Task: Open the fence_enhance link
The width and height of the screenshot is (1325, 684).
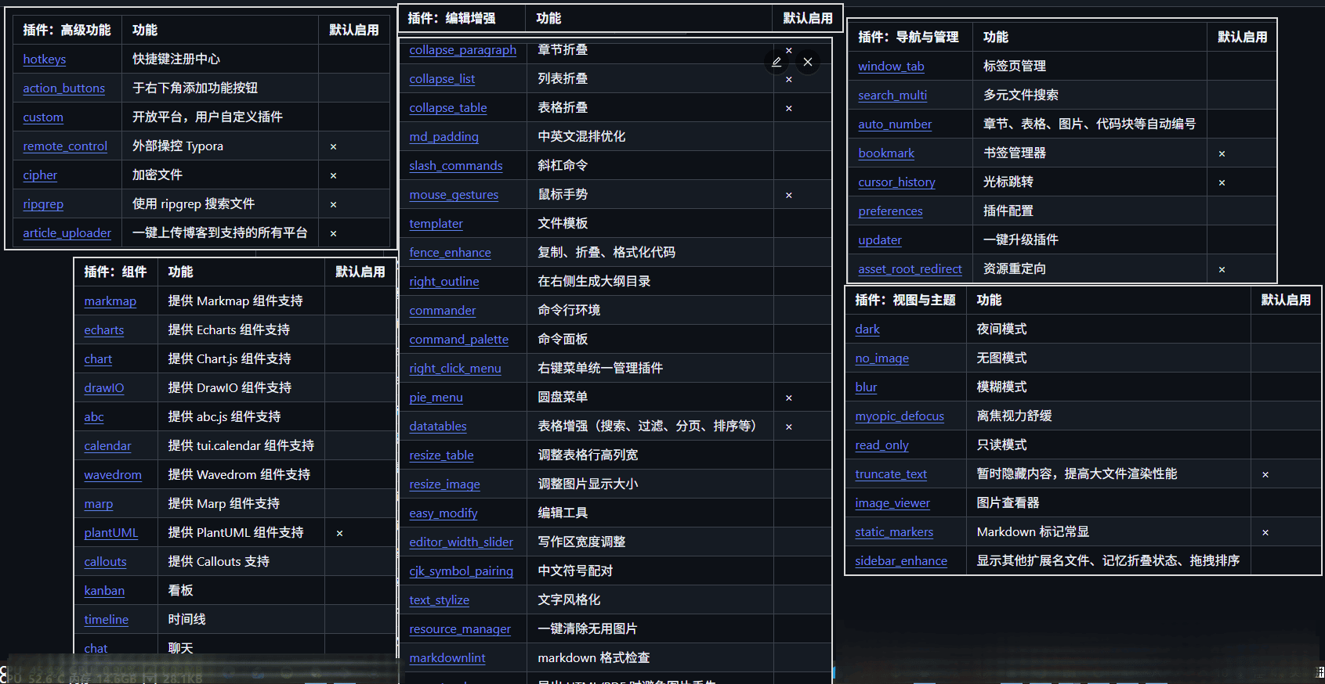Action: click(450, 253)
